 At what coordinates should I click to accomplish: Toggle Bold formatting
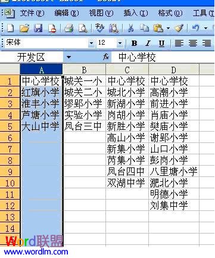coord(134,43)
